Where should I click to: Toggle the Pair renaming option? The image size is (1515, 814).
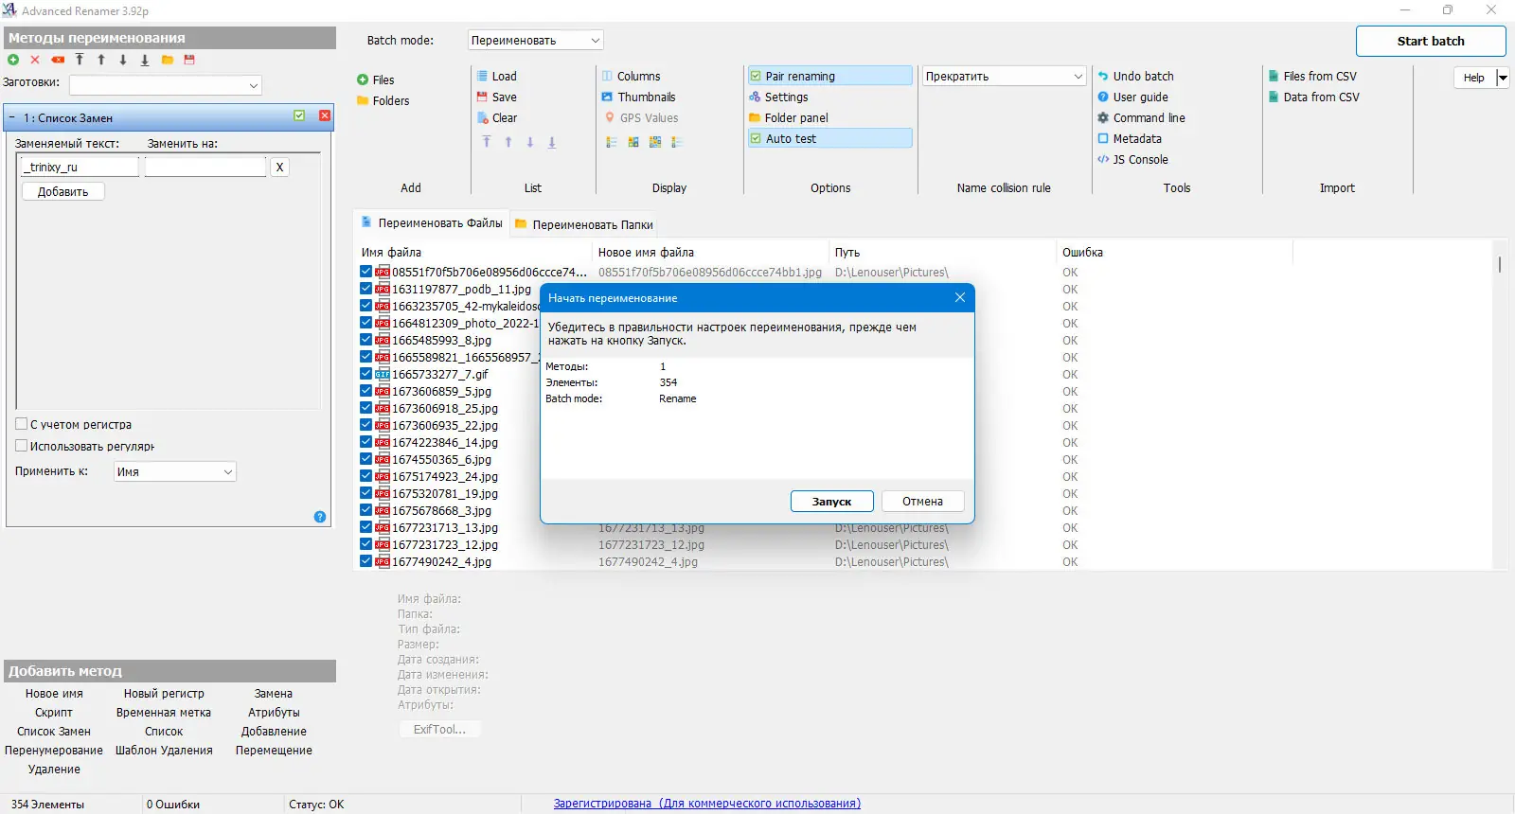(x=829, y=76)
